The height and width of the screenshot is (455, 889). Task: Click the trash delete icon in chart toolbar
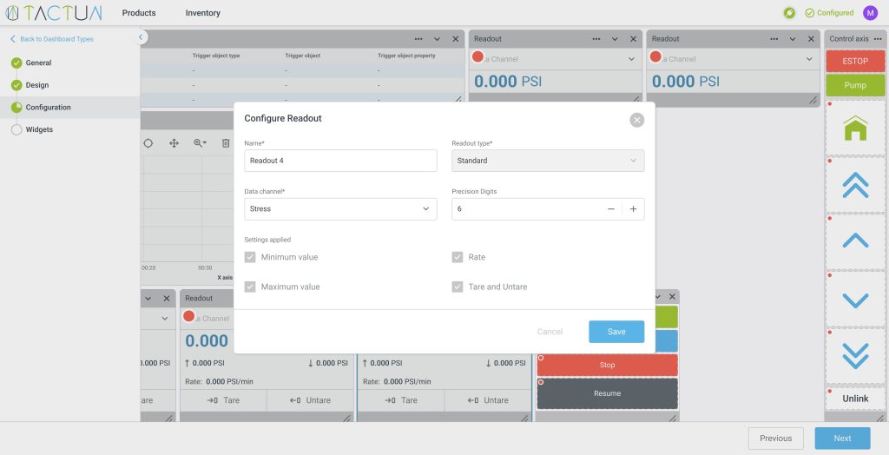tap(226, 143)
